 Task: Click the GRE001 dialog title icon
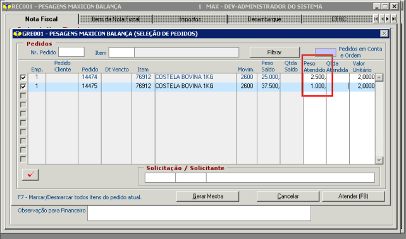pyautogui.click(x=17, y=34)
